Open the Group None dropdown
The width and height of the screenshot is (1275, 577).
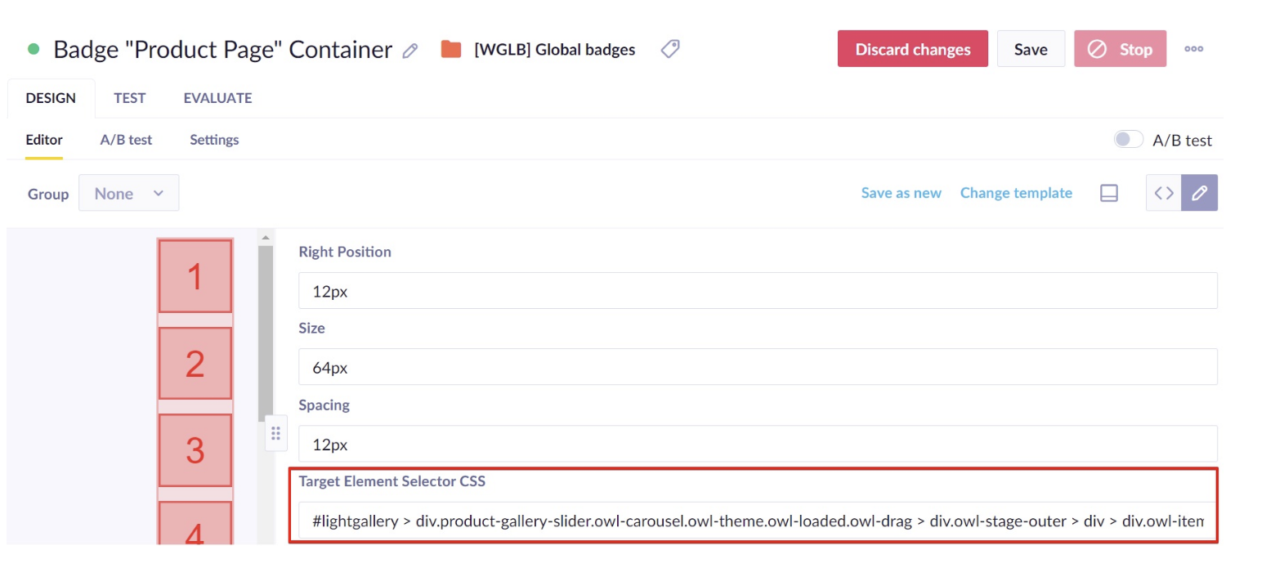point(128,193)
